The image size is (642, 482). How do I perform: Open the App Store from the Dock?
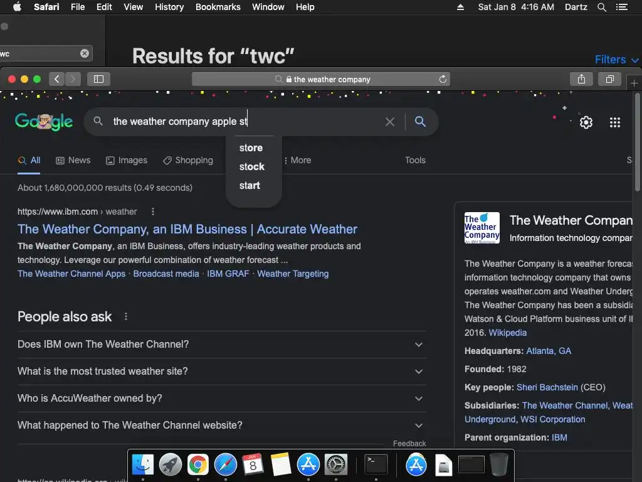point(308,465)
